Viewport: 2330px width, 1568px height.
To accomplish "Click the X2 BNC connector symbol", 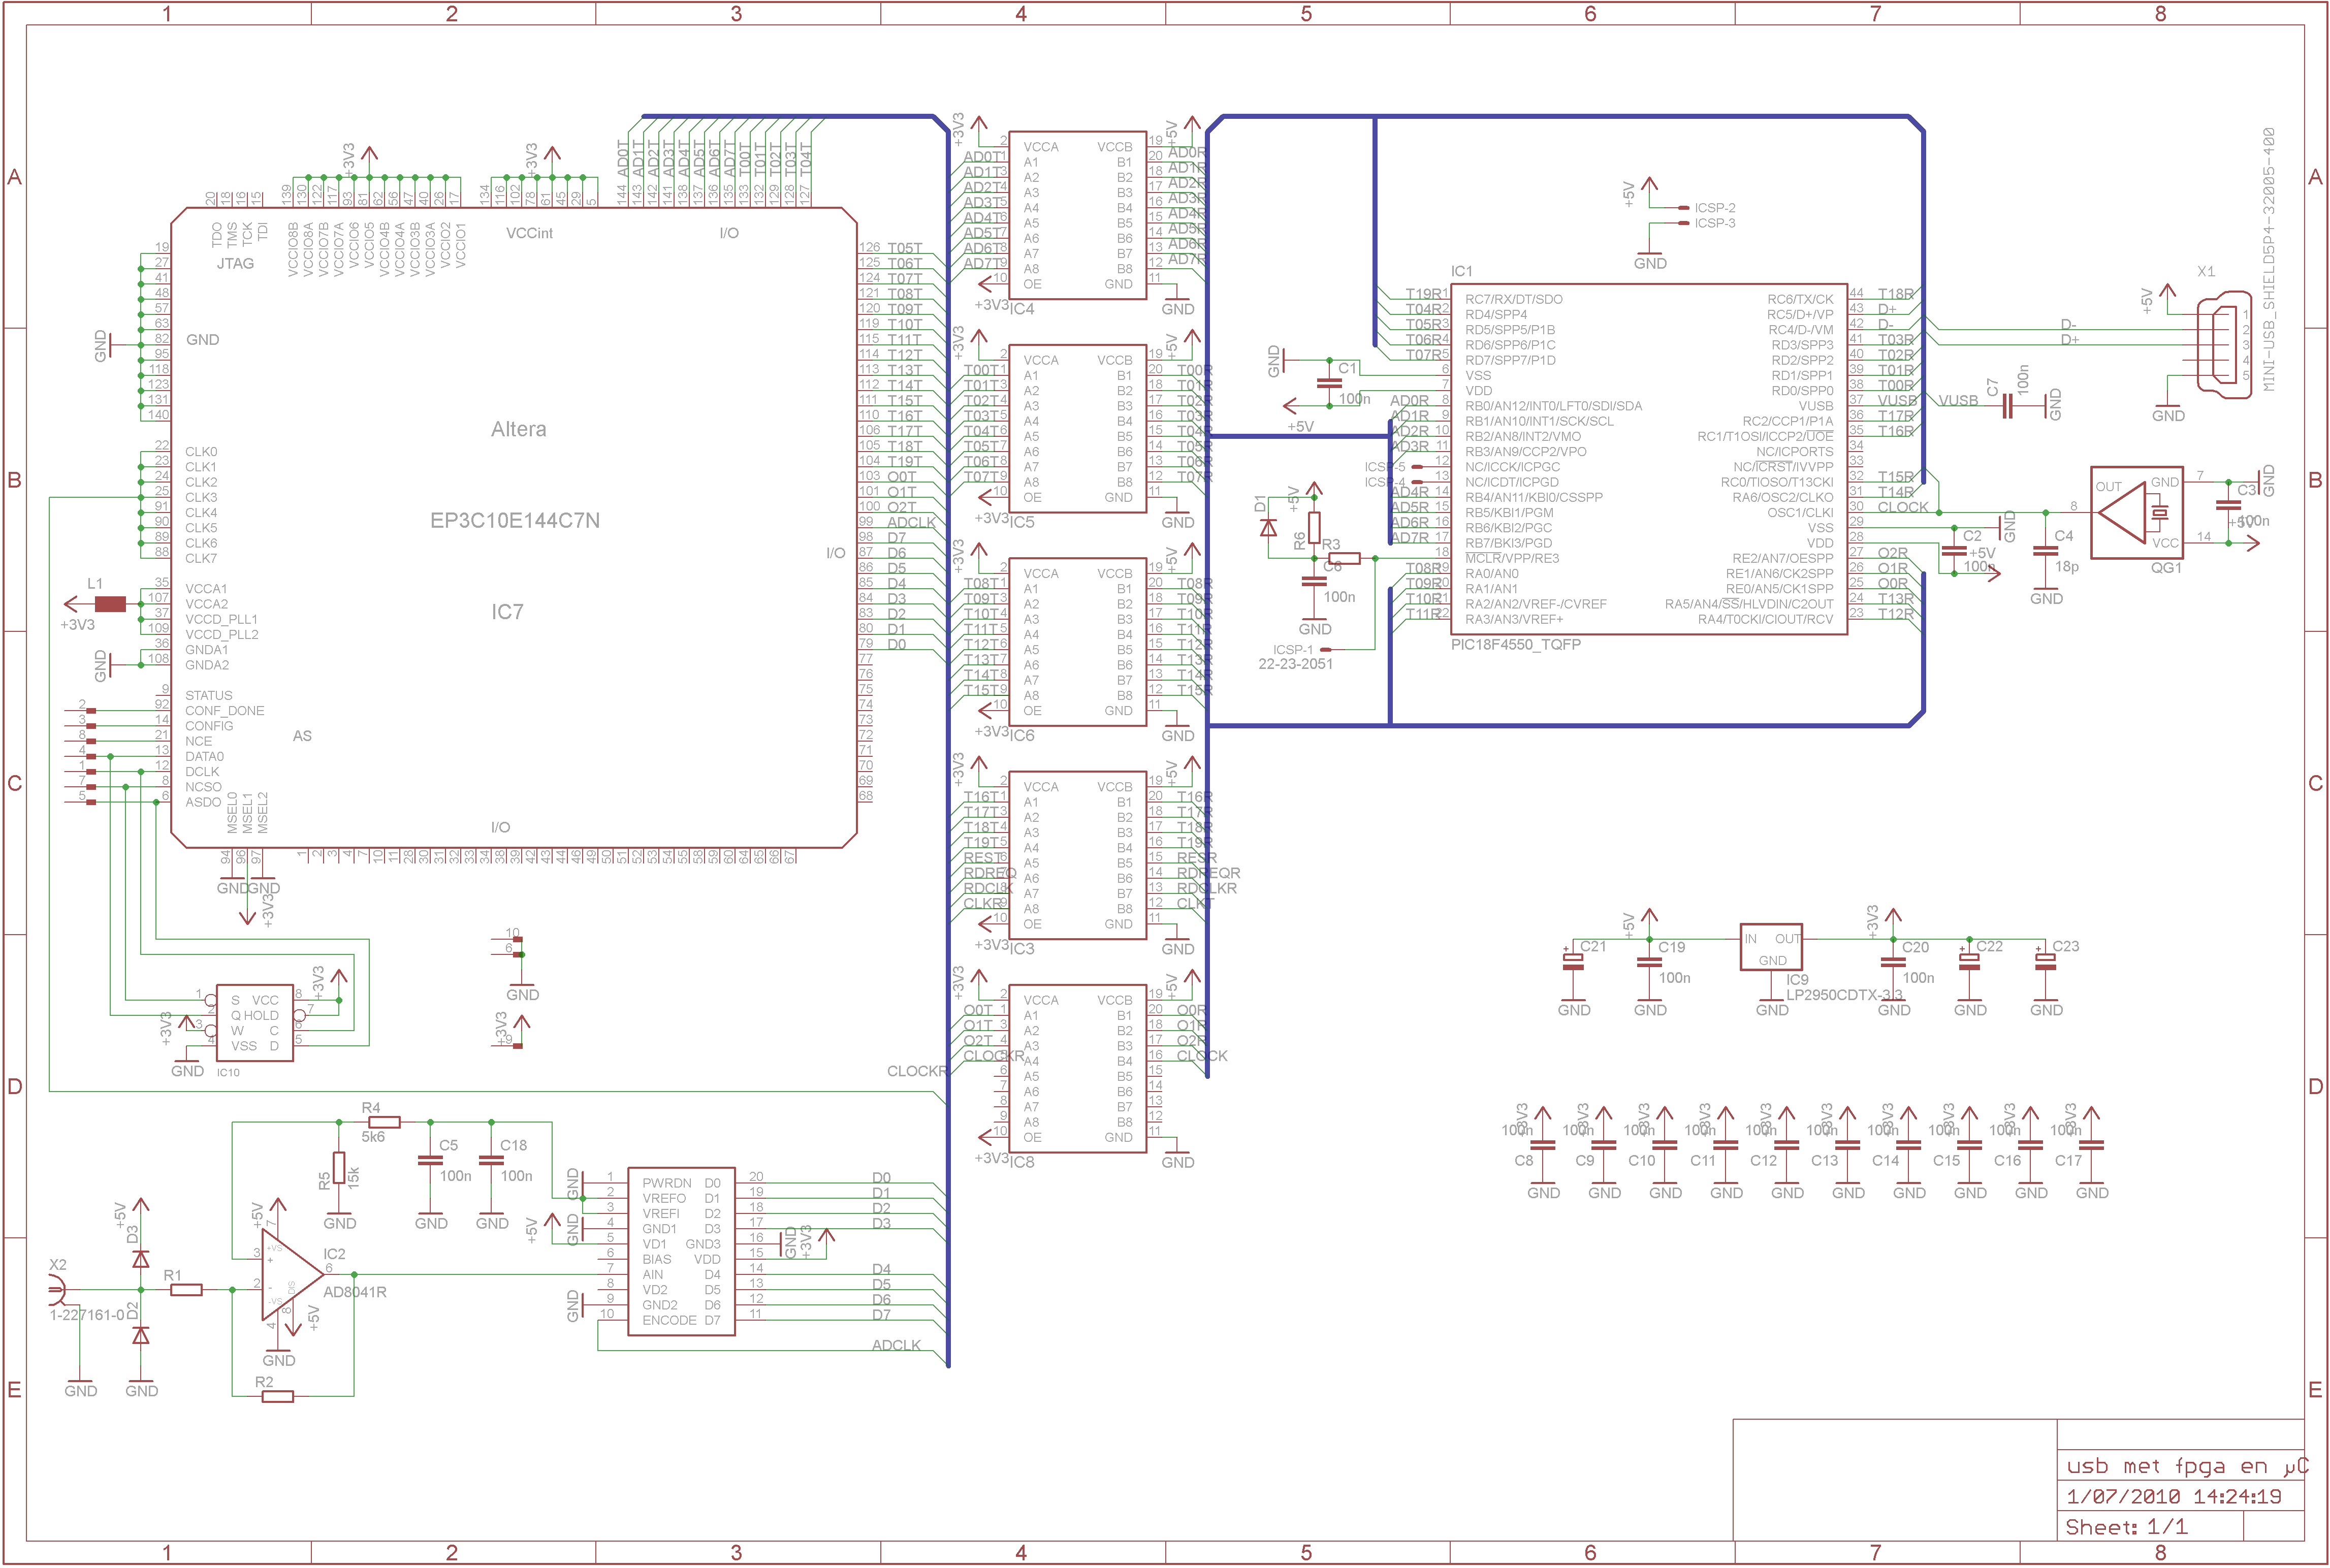I will click(57, 1291).
